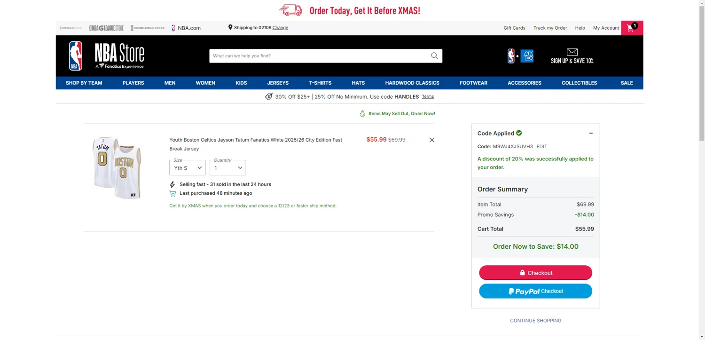Click the green Code Applied checkmark
Image resolution: width=705 pixels, height=340 pixels.
(519, 133)
